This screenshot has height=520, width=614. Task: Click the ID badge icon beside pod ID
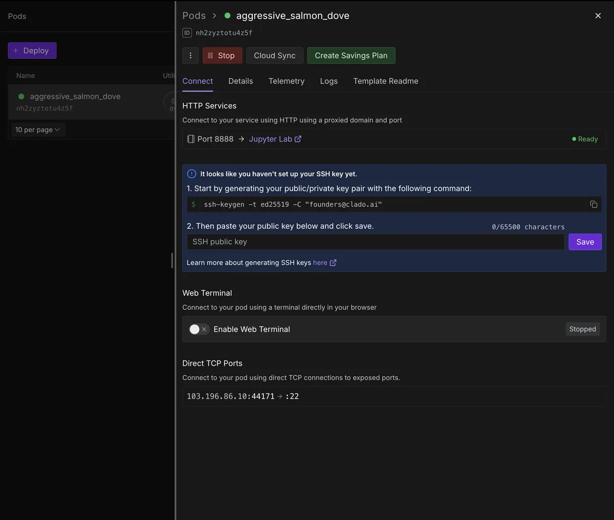pos(187,33)
